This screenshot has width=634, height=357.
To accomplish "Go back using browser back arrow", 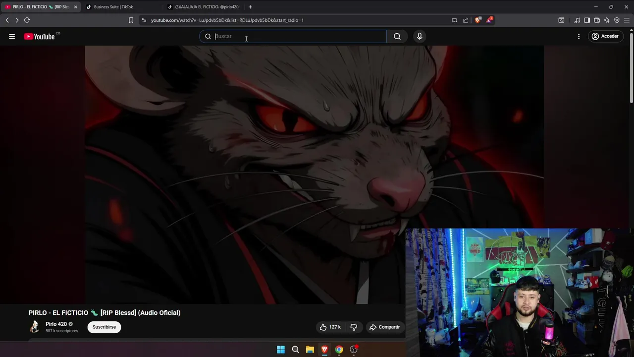I will pyautogui.click(x=7, y=20).
